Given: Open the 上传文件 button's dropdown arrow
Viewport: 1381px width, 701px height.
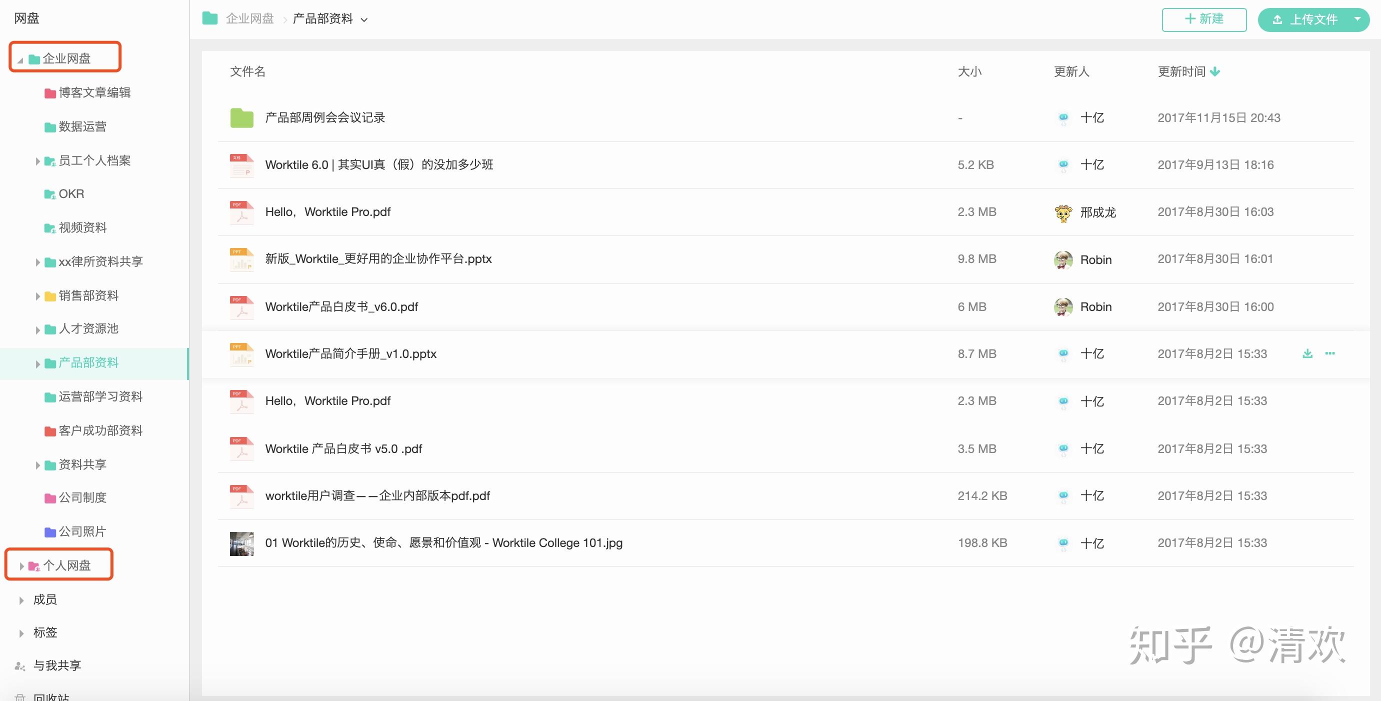Looking at the screenshot, I should click(1357, 19).
